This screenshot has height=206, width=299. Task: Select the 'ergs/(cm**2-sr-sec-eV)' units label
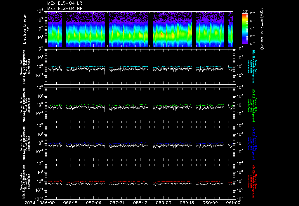coord(262,29)
